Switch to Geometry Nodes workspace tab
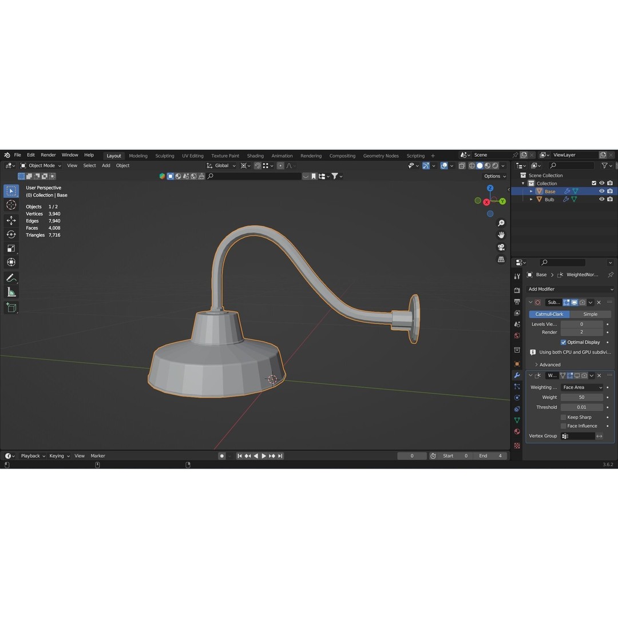618x618 pixels. (381, 156)
